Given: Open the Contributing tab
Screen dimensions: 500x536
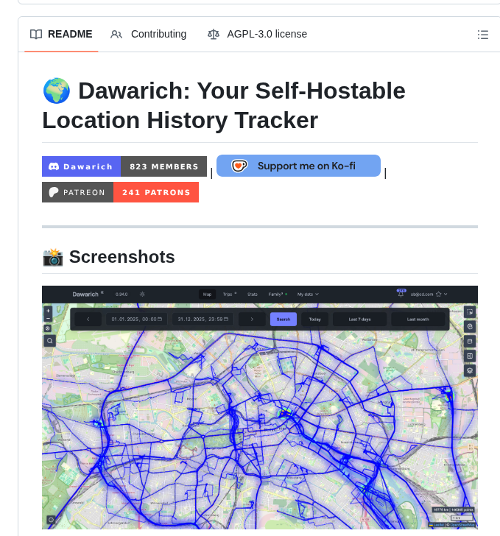Looking at the screenshot, I should (148, 34).
